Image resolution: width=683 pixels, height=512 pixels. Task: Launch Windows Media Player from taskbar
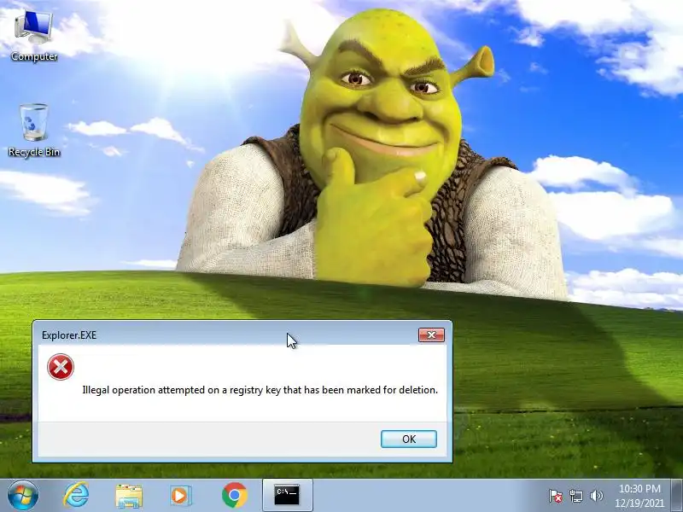[x=180, y=496]
